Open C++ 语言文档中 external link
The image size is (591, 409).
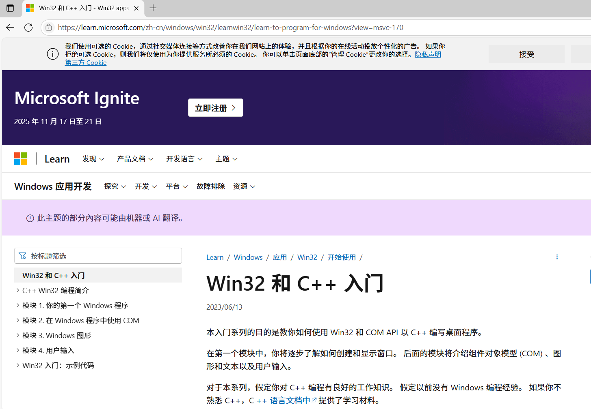tap(287, 400)
